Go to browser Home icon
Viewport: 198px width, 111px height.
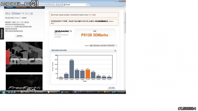[118, 4]
